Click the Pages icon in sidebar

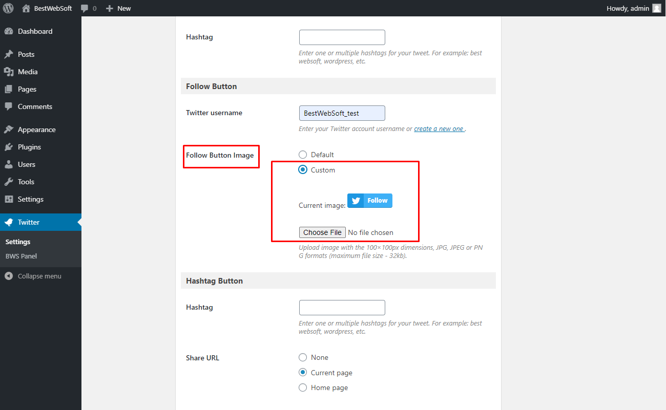pos(9,89)
